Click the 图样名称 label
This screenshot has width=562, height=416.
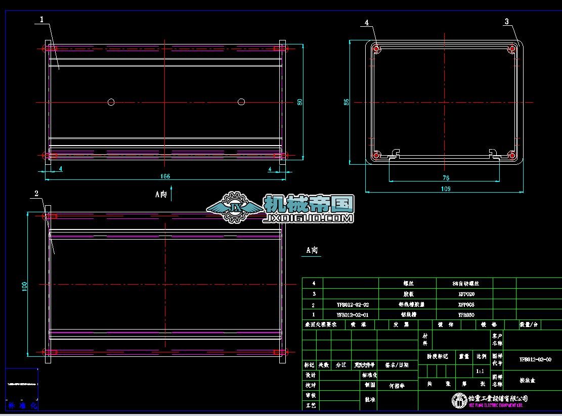click(497, 380)
